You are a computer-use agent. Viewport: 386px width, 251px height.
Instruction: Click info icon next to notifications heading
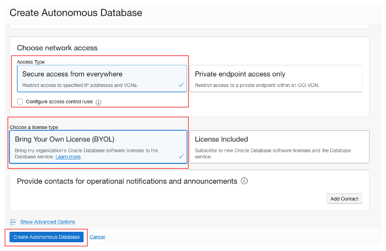click(x=244, y=181)
